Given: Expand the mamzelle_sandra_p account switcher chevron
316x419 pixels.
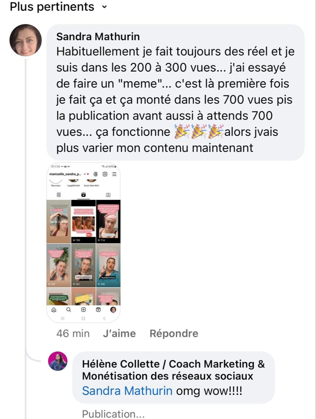Looking at the screenshot, I should tap(85, 174).
